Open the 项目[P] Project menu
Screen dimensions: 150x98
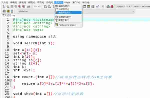click(40, 2)
